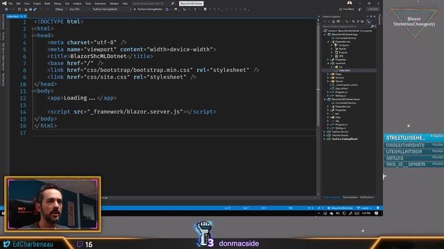
Task: Select the index.html editor tab
Action: (x=12, y=17)
